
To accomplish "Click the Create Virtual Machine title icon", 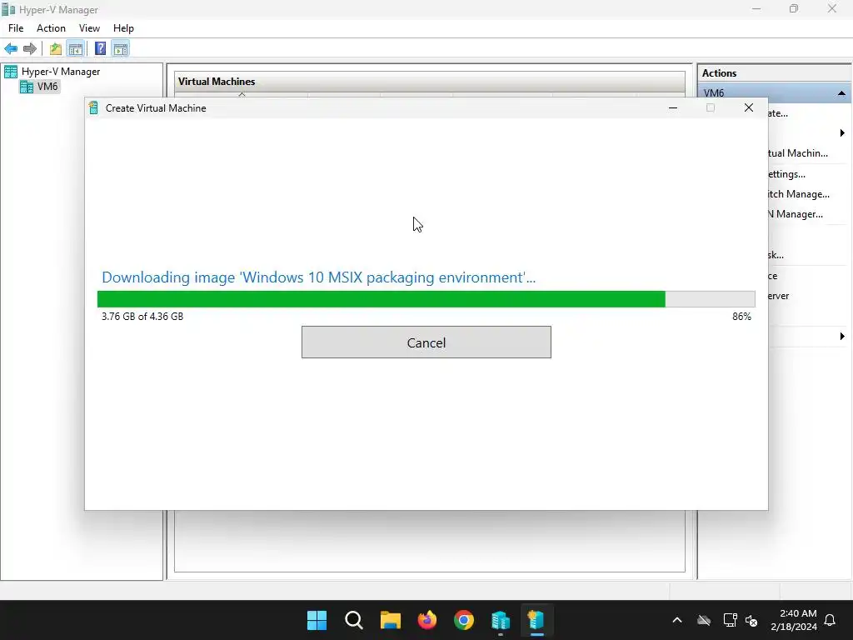I will (x=93, y=107).
